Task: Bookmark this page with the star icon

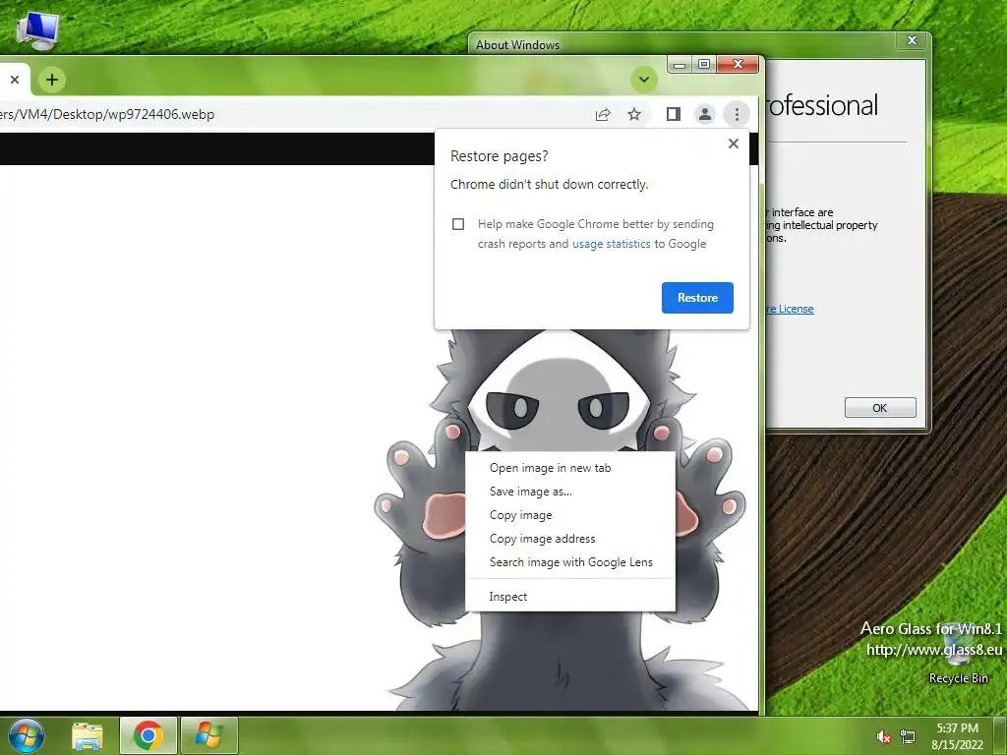Action: tap(634, 114)
